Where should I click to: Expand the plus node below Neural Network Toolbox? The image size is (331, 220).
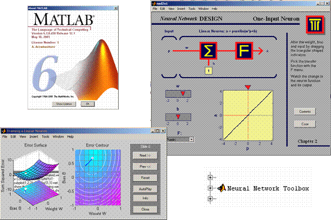(x=210, y=198)
